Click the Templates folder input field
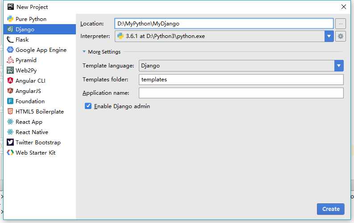The width and height of the screenshot is (354, 223). pos(241,80)
